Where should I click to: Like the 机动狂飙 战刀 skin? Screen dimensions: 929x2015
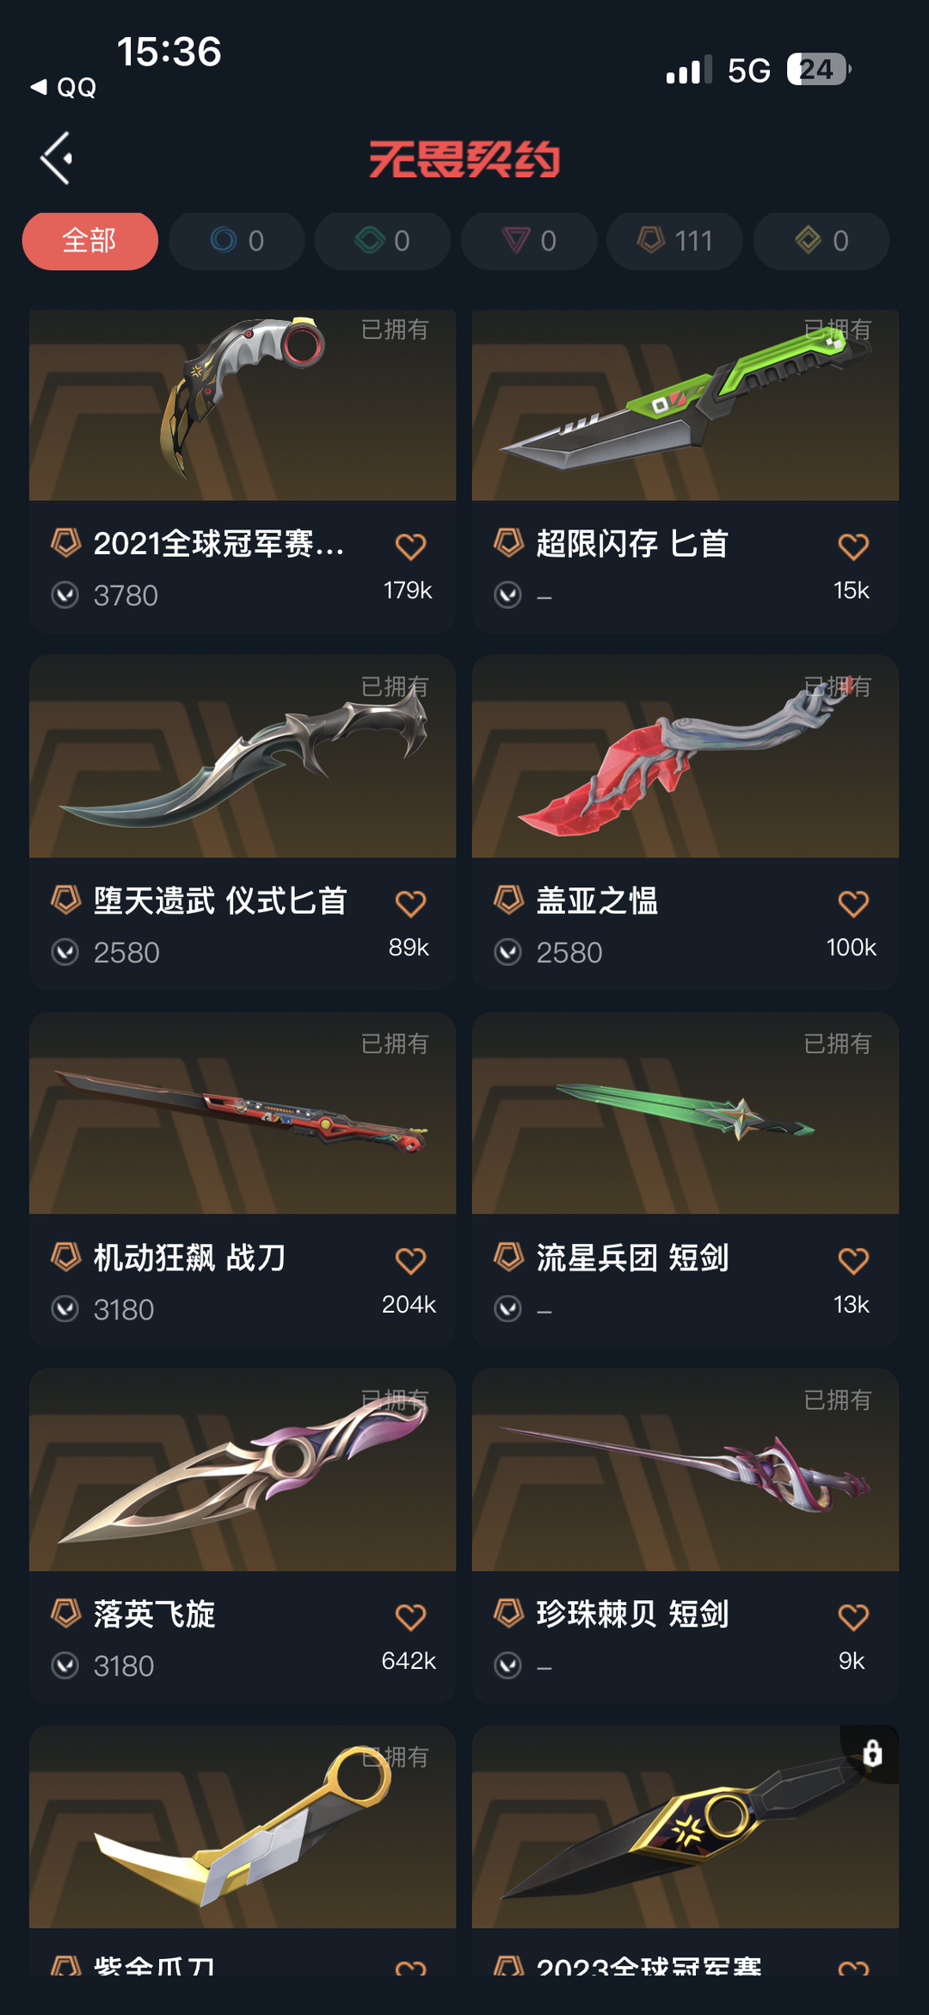click(410, 1261)
